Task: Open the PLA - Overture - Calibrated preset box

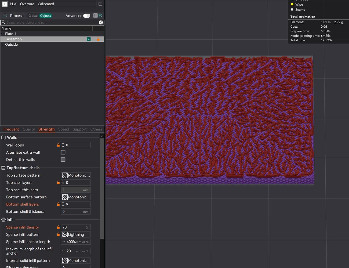Action: tap(53, 4)
